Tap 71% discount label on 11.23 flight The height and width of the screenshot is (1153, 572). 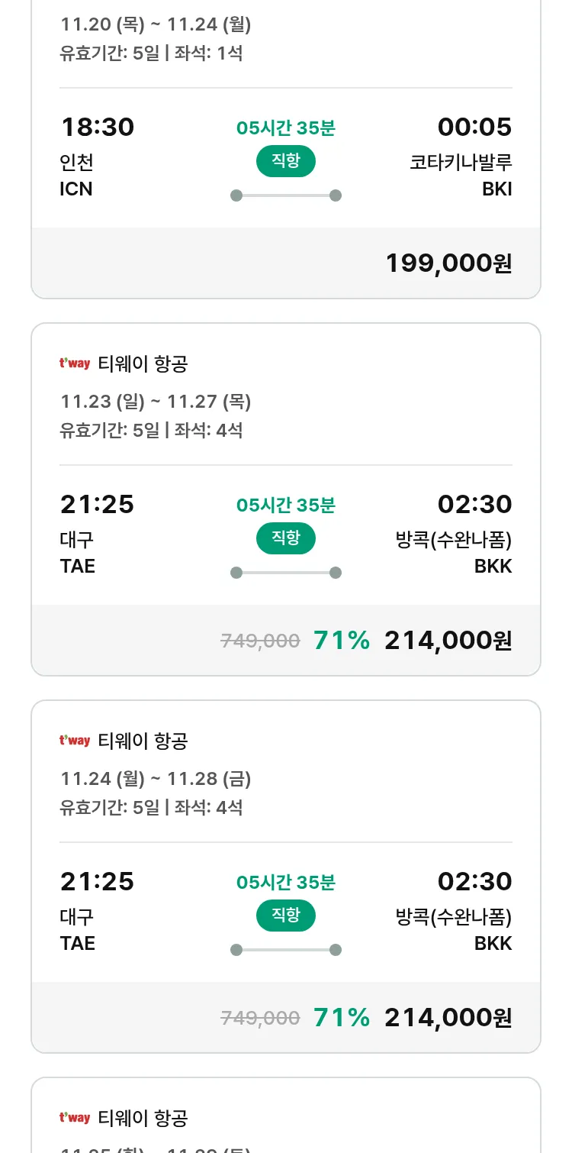[x=342, y=641]
